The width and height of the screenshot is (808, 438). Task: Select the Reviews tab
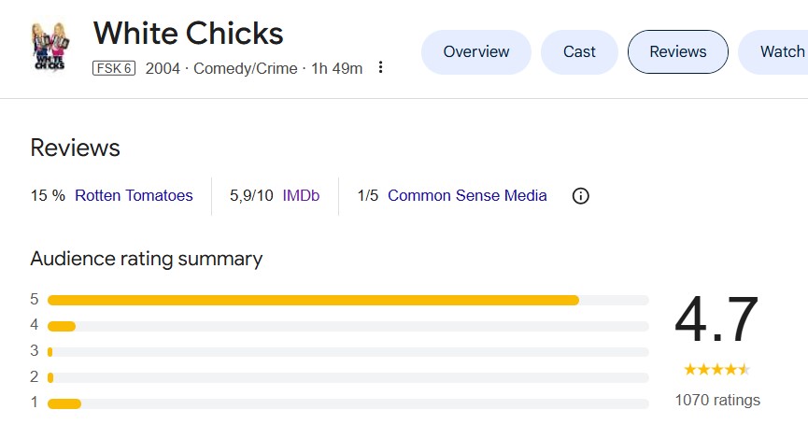click(x=677, y=52)
